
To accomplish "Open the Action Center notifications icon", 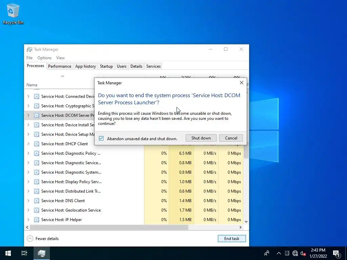I will click(x=336, y=253).
